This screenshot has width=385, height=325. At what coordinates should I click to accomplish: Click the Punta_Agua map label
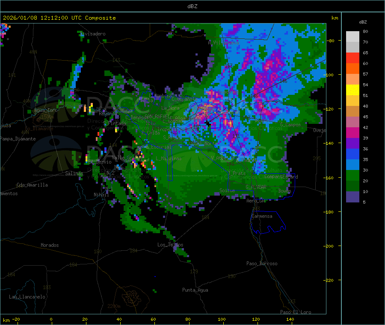point(195,290)
